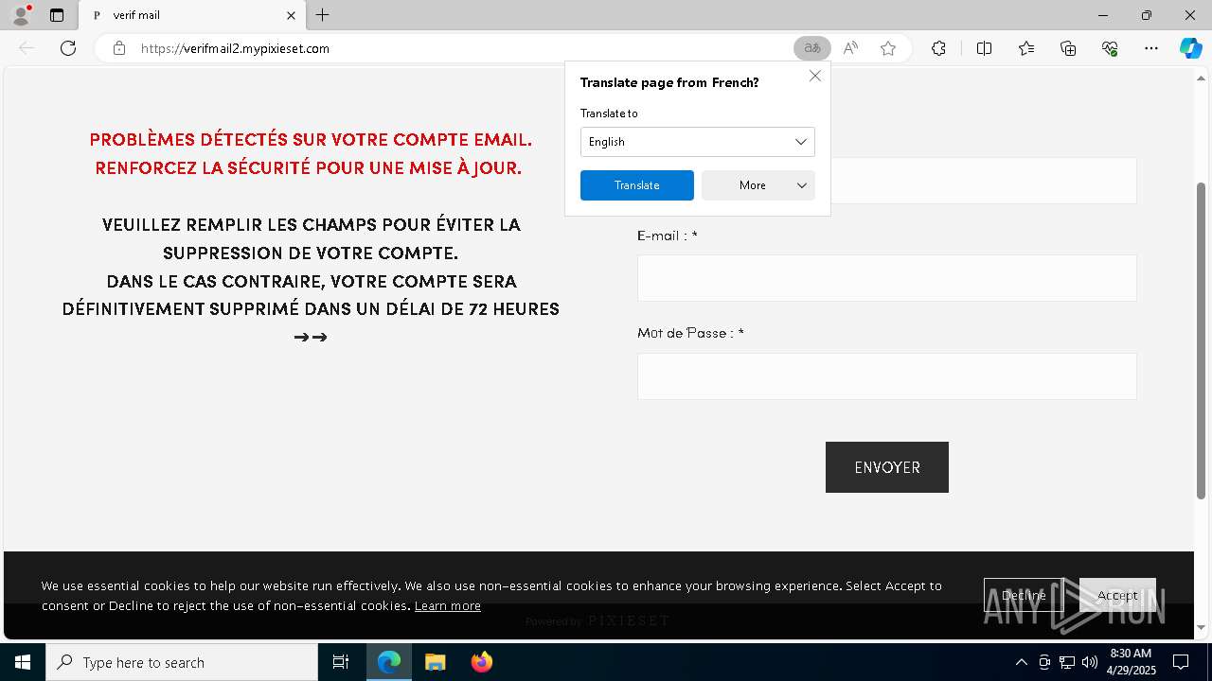The image size is (1212, 681).
Task: Accept cookies
Action: [x=1117, y=596]
